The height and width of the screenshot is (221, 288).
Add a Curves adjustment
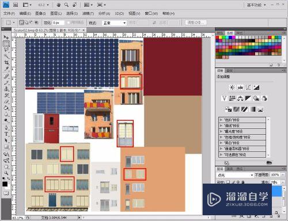248,87
